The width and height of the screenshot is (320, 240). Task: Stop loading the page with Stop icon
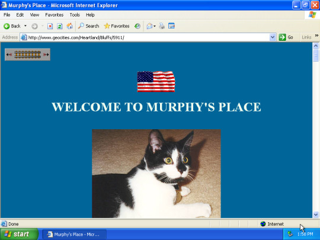50,26
